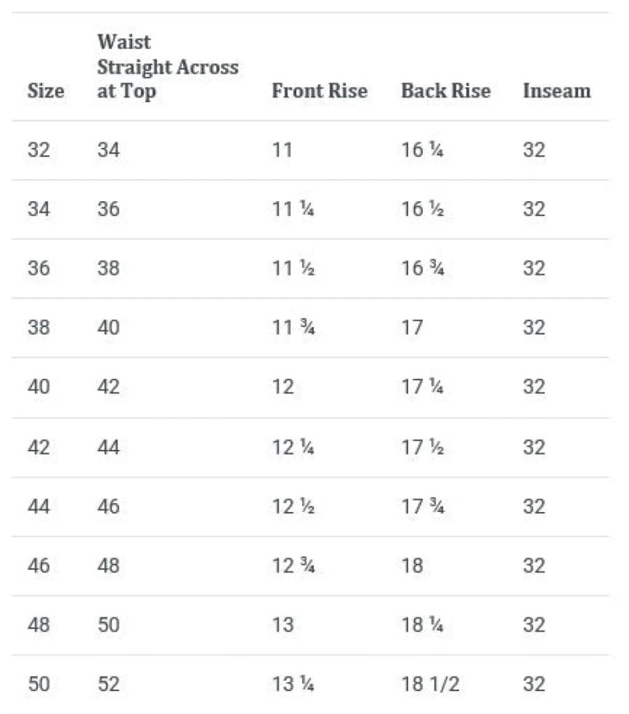Click back rise 18 1/2 for size 50

click(x=430, y=684)
